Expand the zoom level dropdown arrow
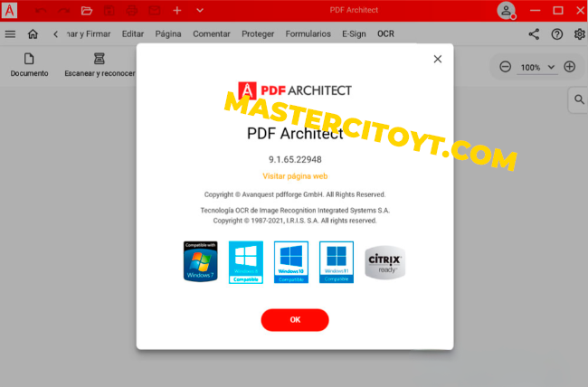Screen dimensions: 588x387 coord(551,68)
